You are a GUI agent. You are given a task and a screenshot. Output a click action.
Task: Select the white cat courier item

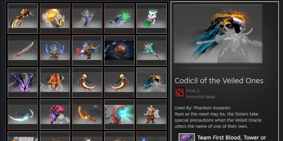[152, 18]
